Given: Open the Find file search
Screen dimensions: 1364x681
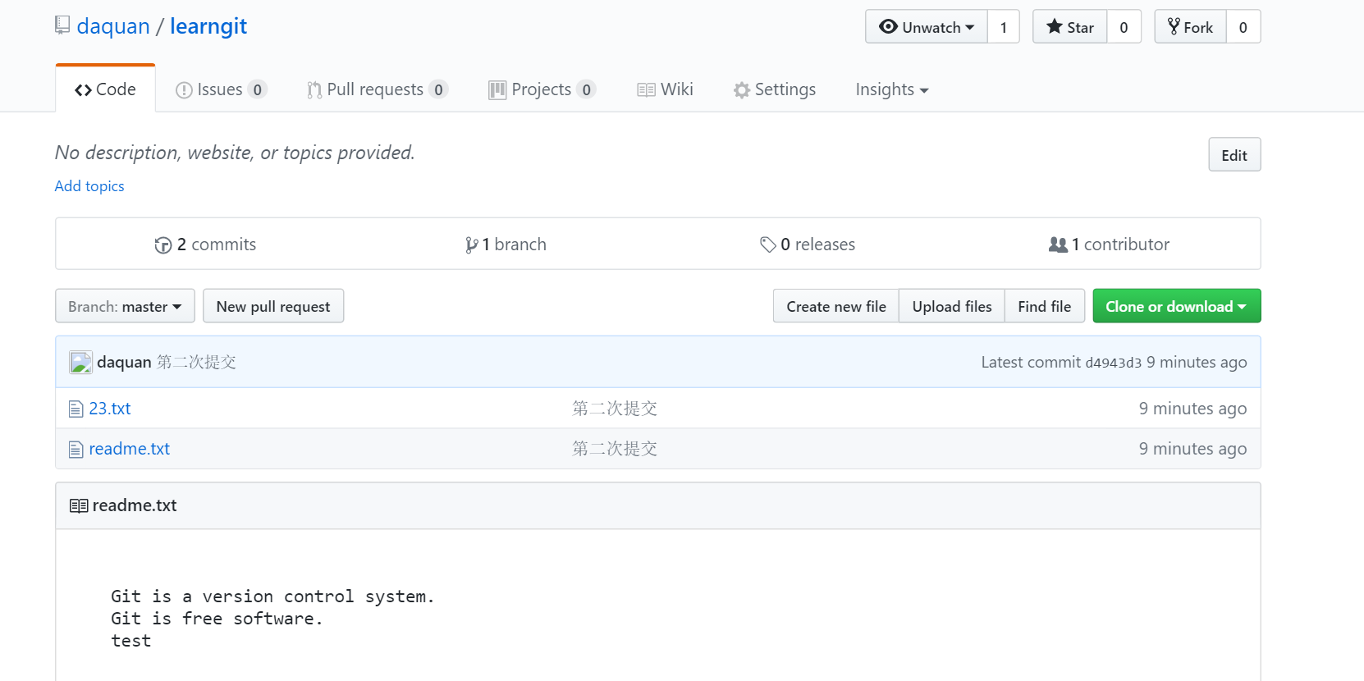Looking at the screenshot, I should point(1045,306).
